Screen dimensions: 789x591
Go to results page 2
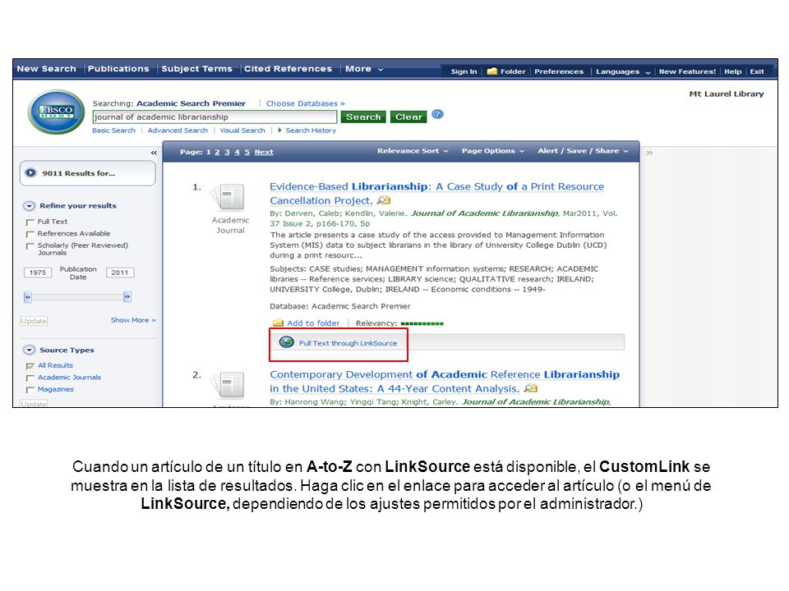[217, 153]
